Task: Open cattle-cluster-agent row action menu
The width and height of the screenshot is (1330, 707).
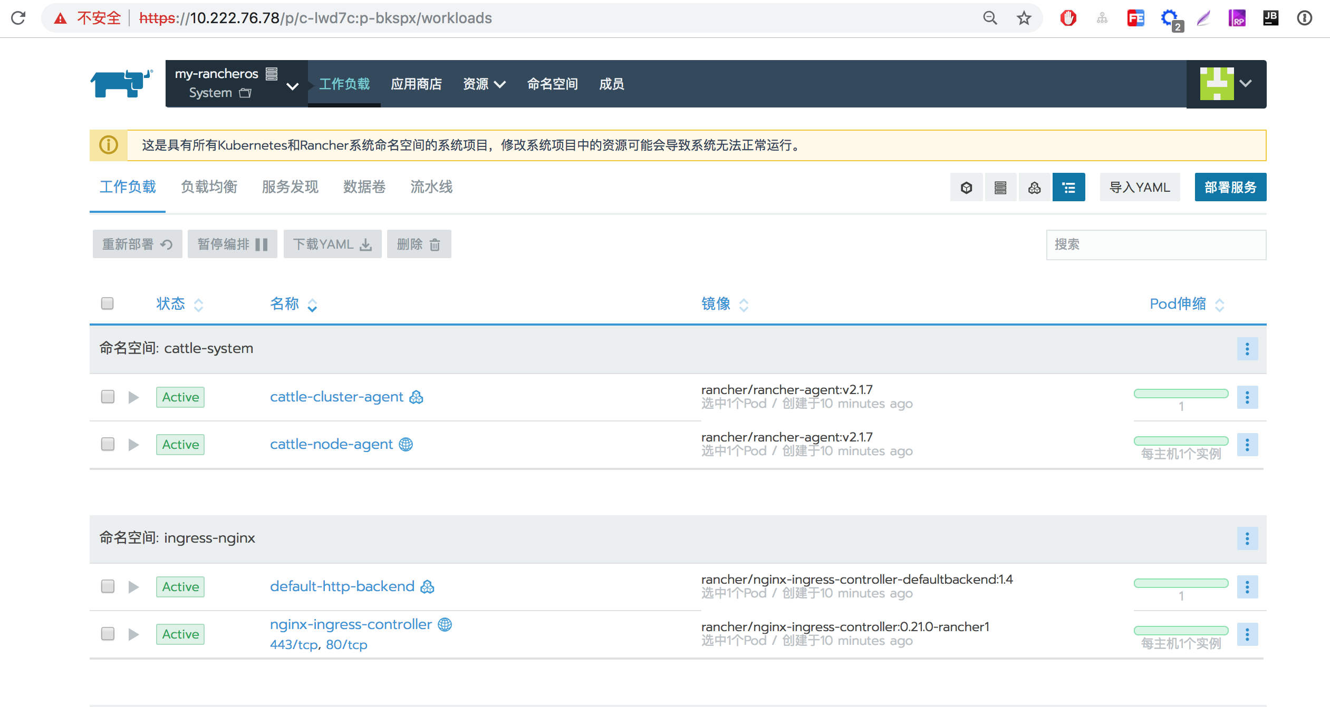Action: pos(1247,397)
